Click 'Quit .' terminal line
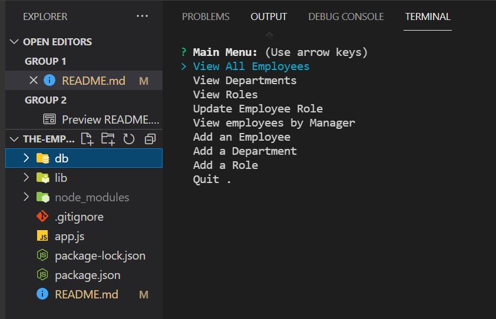This screenshot has height=319, width=496. [x=212, y=180]
